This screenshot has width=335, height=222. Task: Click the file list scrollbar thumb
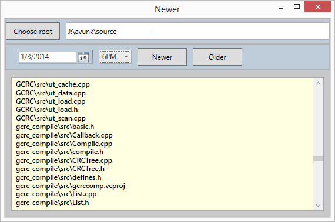click(318, 159)
